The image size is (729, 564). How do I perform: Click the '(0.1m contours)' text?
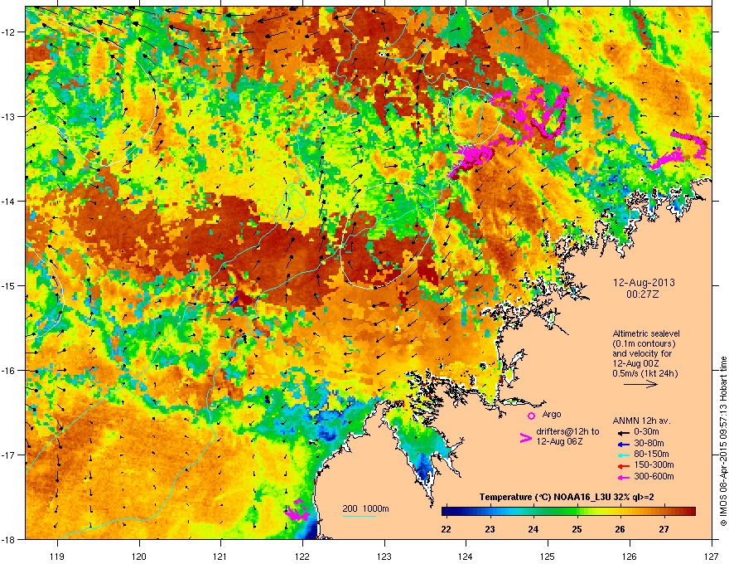(x=644, y=343)
